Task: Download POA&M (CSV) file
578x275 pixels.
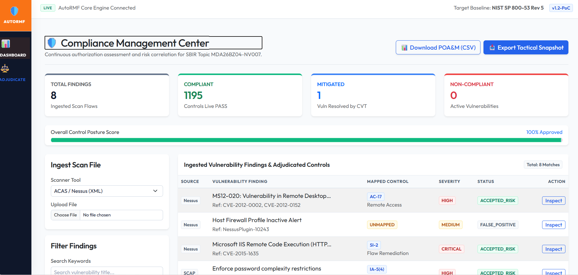Action: (438, 48)
